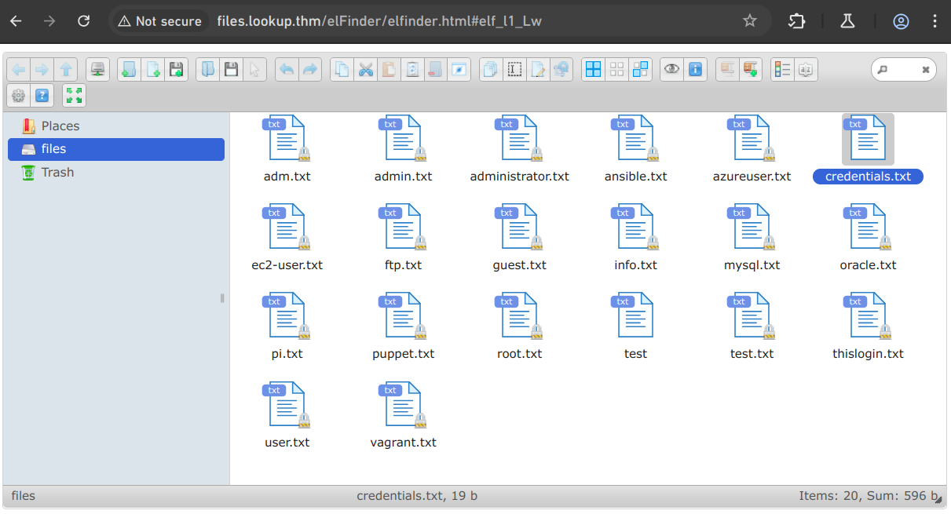Select the guest.txt file
Screen dimensions: 951x514
[x=519, y=238]
